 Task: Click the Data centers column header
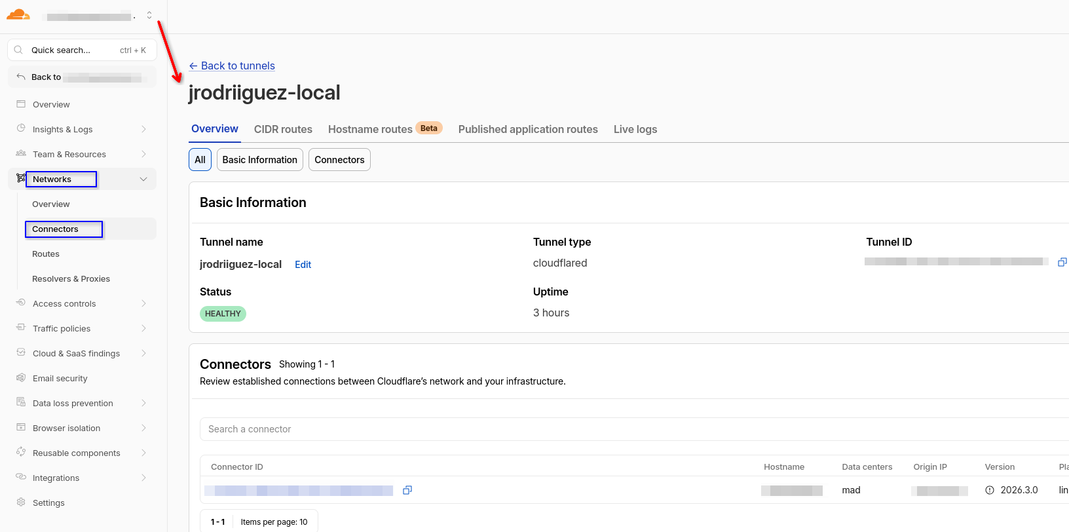(867, 467)
